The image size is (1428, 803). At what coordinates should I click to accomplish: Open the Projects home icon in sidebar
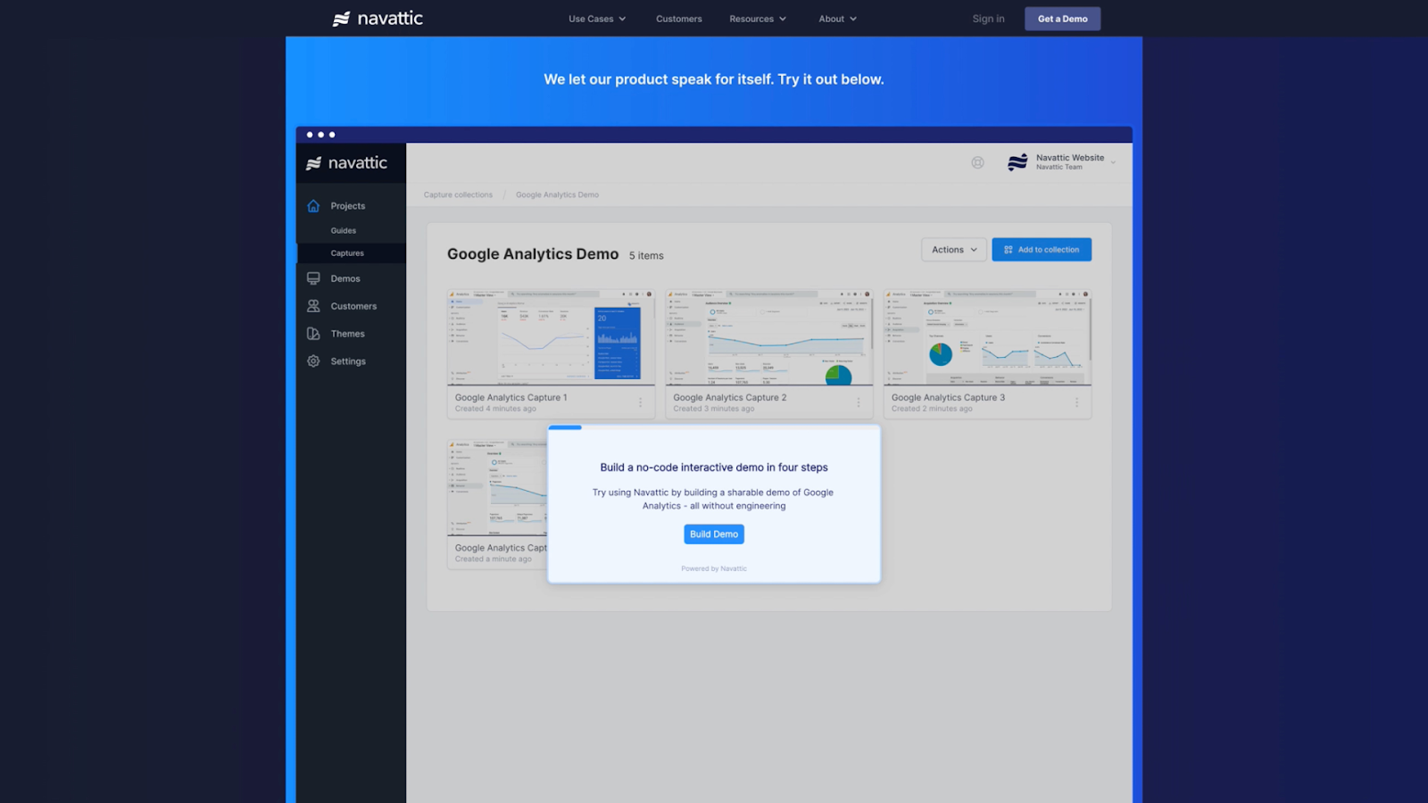point(313,206)
